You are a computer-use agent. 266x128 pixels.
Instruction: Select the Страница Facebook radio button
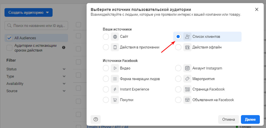click(178, 89)
